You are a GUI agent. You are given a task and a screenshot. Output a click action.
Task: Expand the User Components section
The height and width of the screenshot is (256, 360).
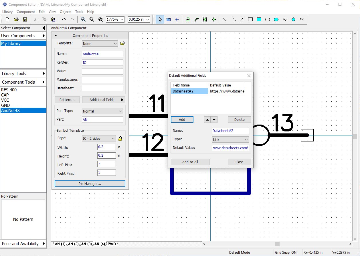[x=43, y=36]
